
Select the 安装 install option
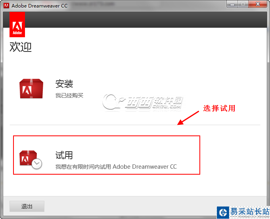point(64,84)
